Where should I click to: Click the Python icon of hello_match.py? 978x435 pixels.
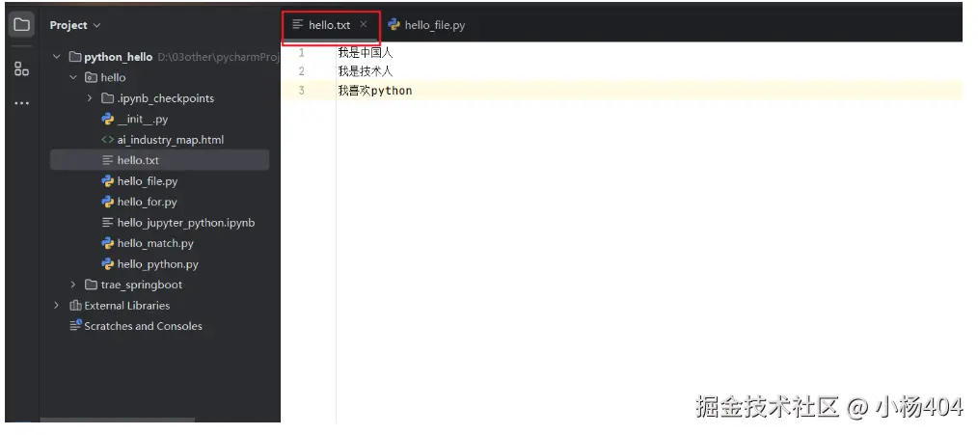[107, 243]
